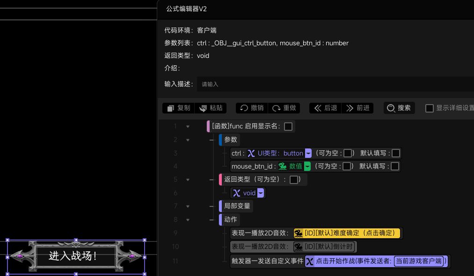Collapse the 参数 section arrow on line 2
This screenshot has width=474, height=276.
click(188, 140)
